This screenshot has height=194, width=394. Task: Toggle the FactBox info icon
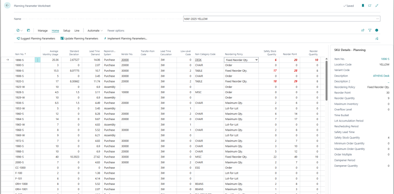coord(377,30)
